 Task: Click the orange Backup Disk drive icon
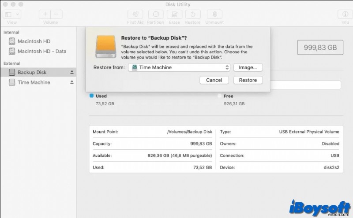point(106,47)
